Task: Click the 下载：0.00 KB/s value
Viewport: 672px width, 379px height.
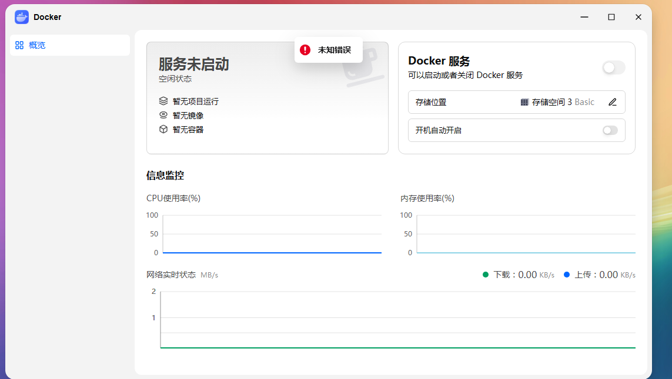Action: click(x=524, y=275)
